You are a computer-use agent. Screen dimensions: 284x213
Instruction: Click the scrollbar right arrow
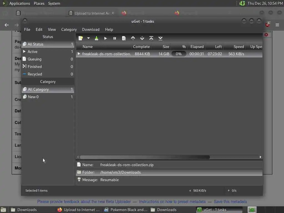click(260, 157)
